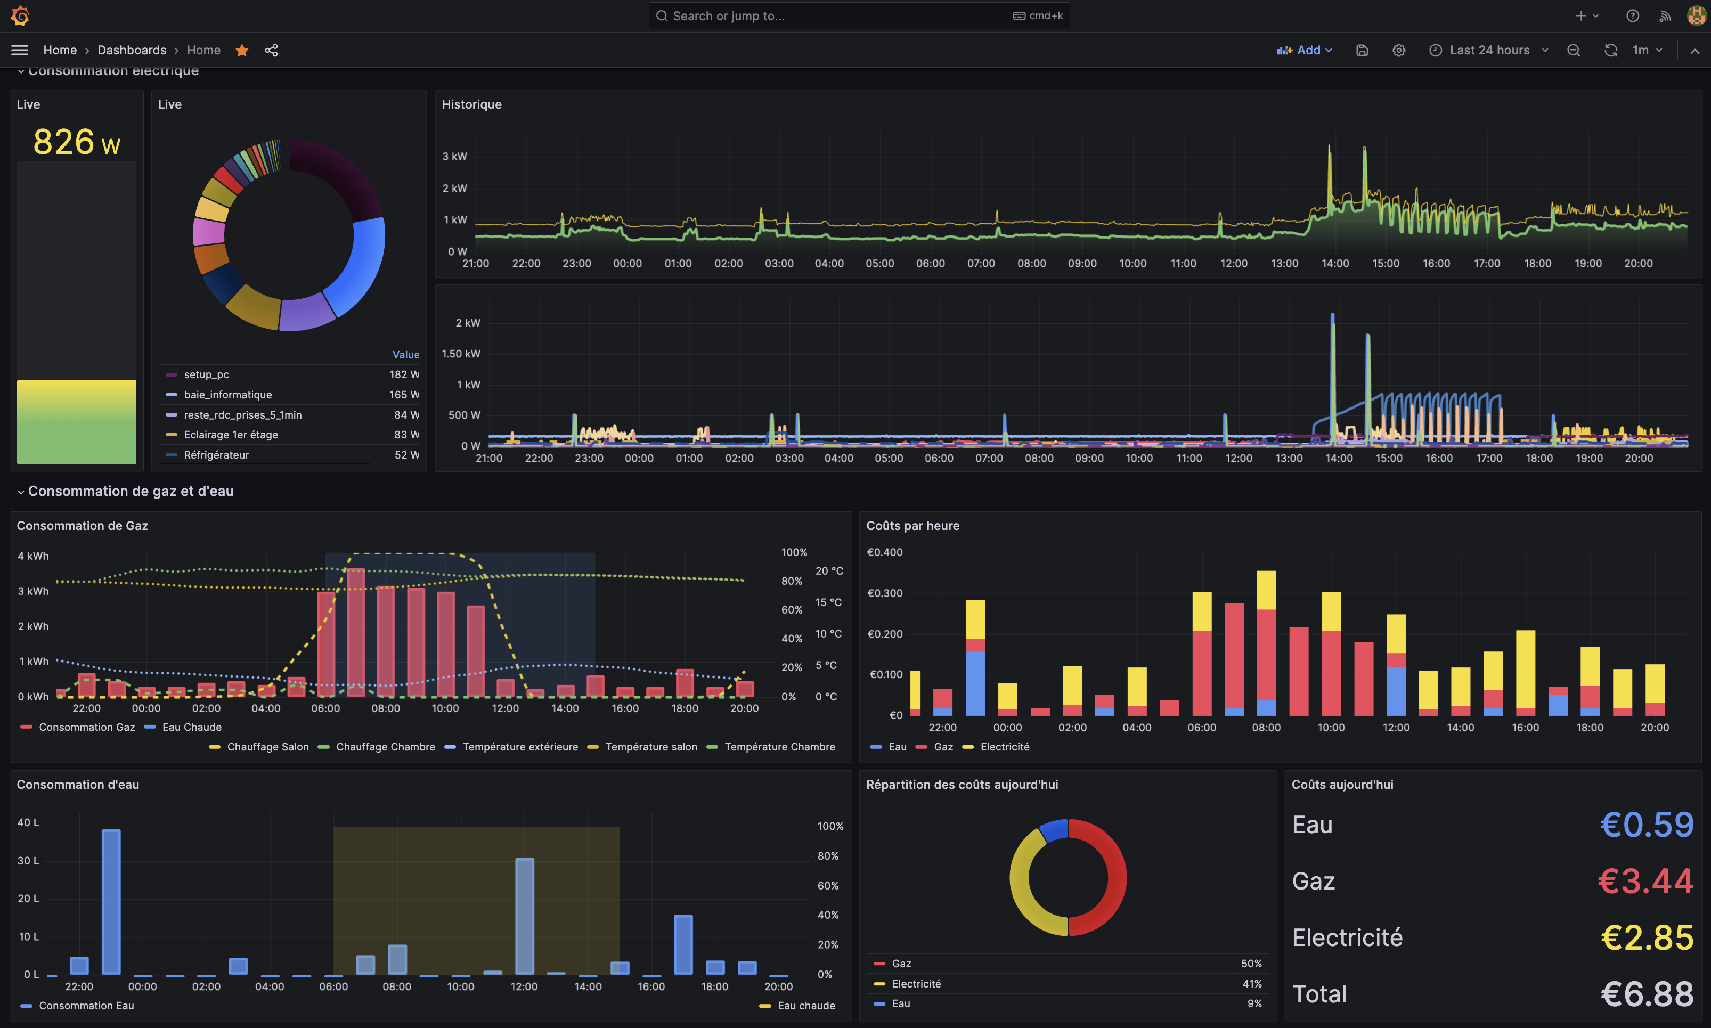Open the help question-mark icon
1711x1028 pixels.
click(1633, 15)
